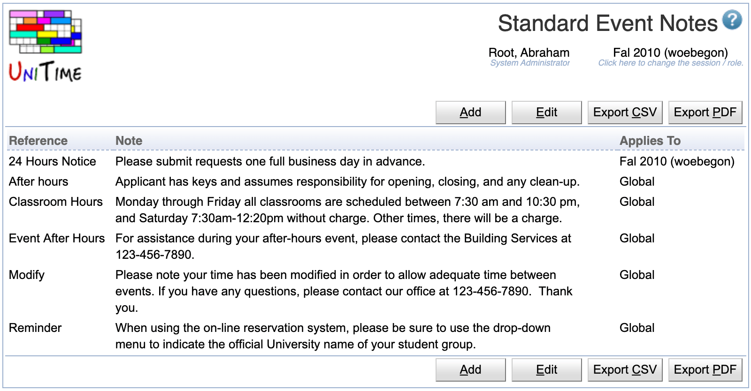Click the UniTime logo

point(46,46)
